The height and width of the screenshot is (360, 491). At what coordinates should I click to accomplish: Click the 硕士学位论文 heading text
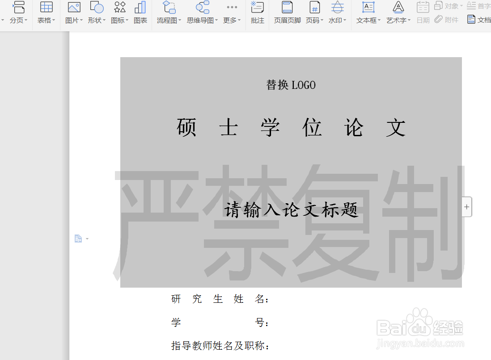coord(291,127)
